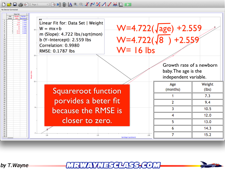
Task: Save the file with the floppy disk icon
Action: coord(15,5)
